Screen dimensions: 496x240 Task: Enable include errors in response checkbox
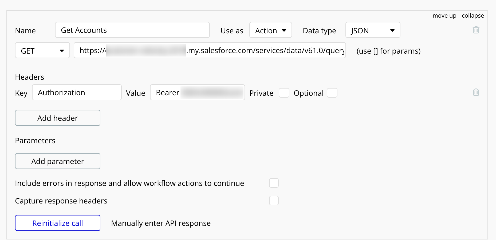point(274,183)
